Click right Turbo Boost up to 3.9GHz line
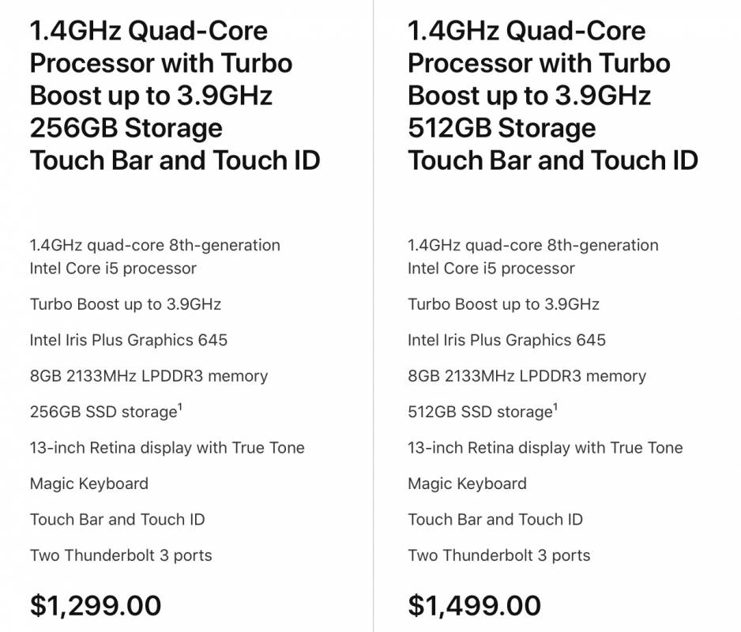Image resolution: width=741 pixels, height=632 pixels. (504, 304)
